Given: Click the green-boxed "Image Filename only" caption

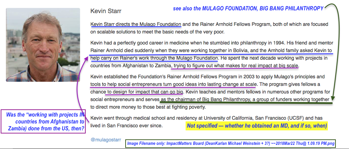Looking at the screenshot, I should click(230, 143).
